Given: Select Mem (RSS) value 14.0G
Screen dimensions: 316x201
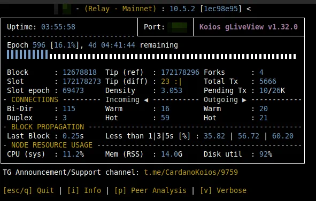Looking at the screenshot, I should click(172, 154).
